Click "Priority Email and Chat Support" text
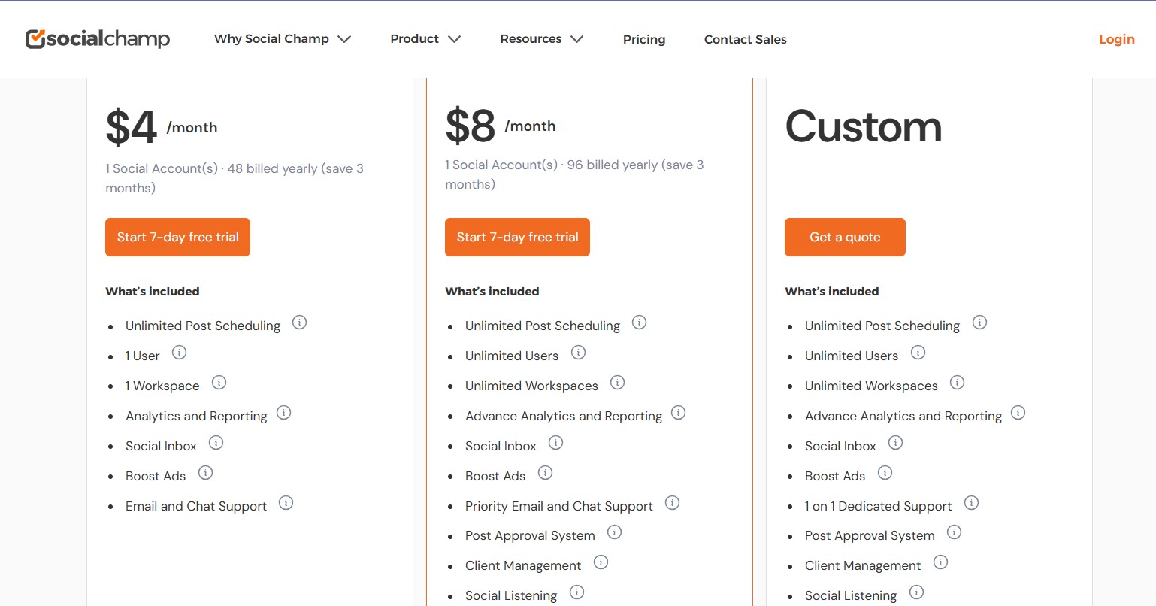Image resolution: width=1156 pixels, height=606 pixels. click(x=559, y=506)
